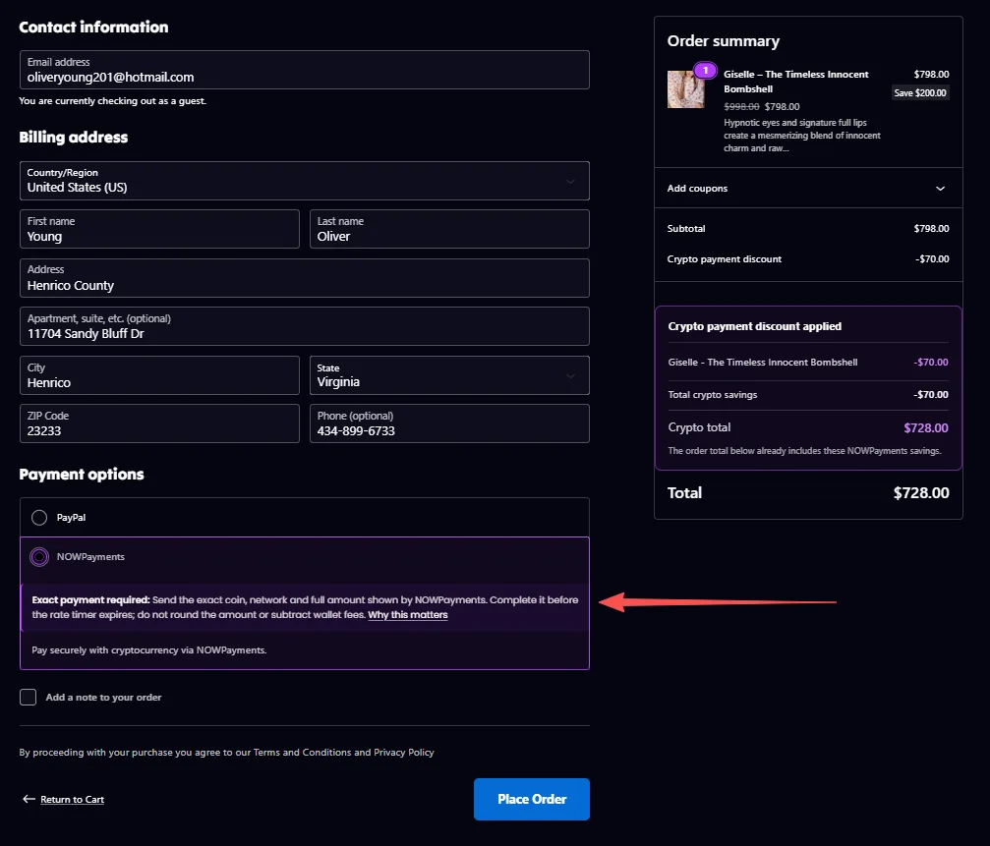This screenshot has height=846, width=990.
Task: Open the Why this matters link
Action: (408, 614)
